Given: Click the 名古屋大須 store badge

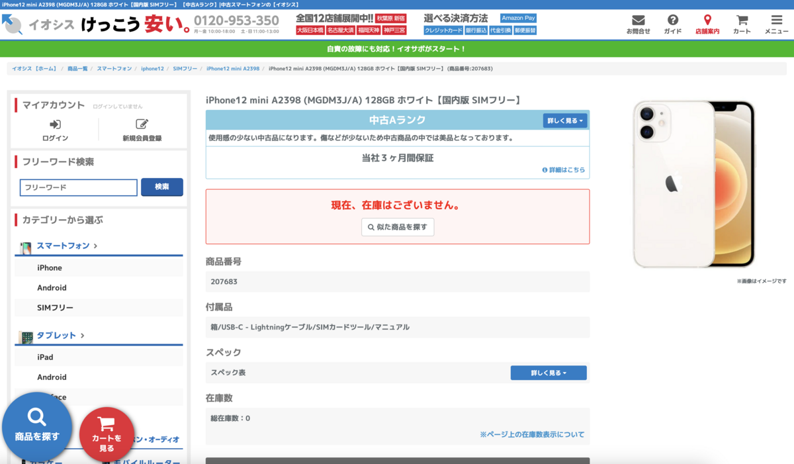Looking at the screenshot, I should pyautogui.click(x=340, y=30).
